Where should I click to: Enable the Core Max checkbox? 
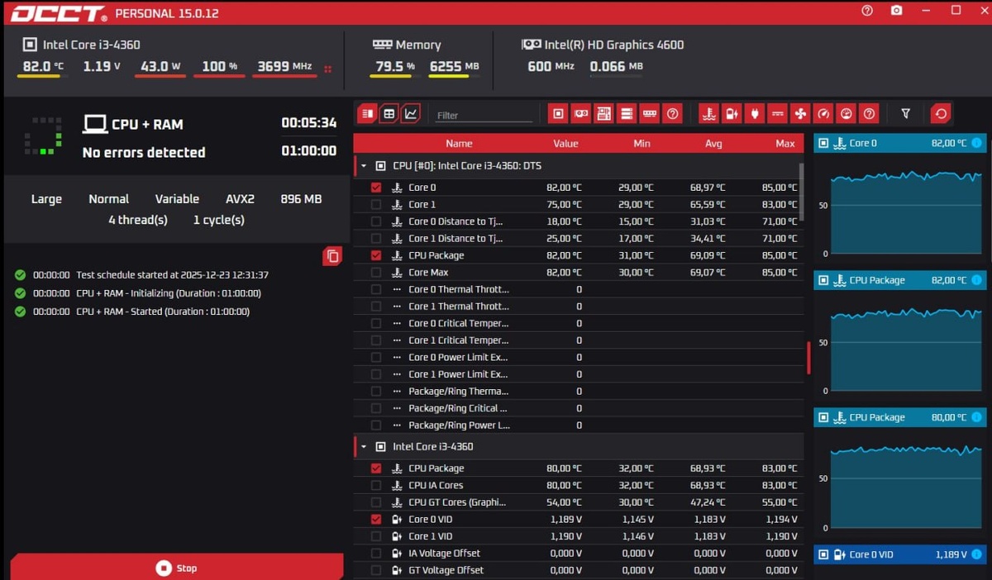pyautogui.click(x=376, y=272)
